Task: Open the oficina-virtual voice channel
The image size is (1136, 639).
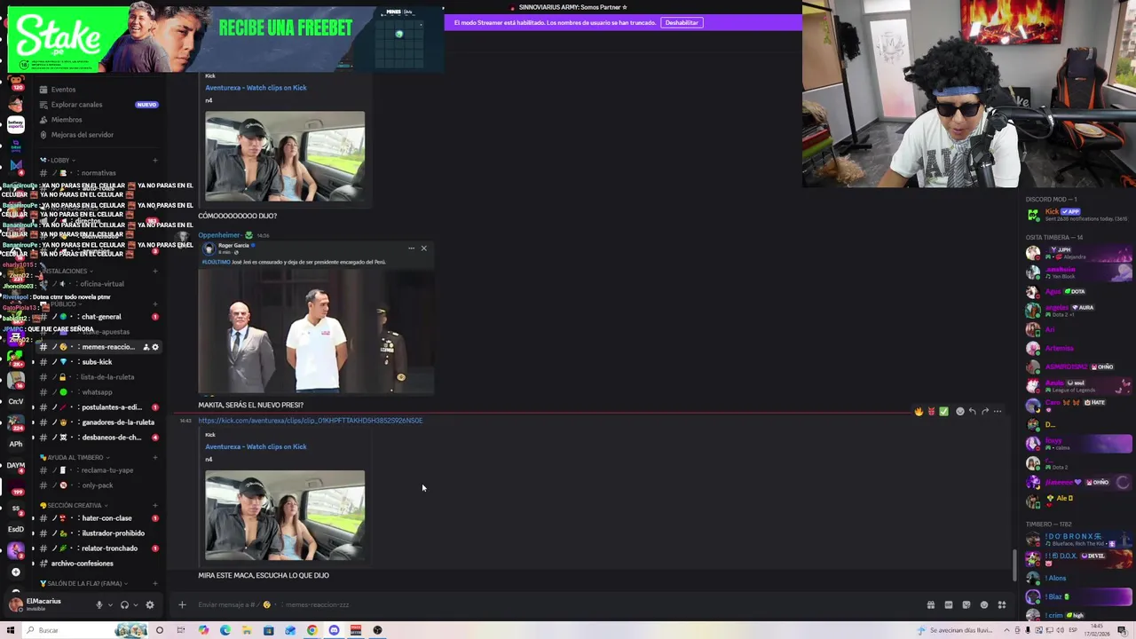Action: point(101,284)
